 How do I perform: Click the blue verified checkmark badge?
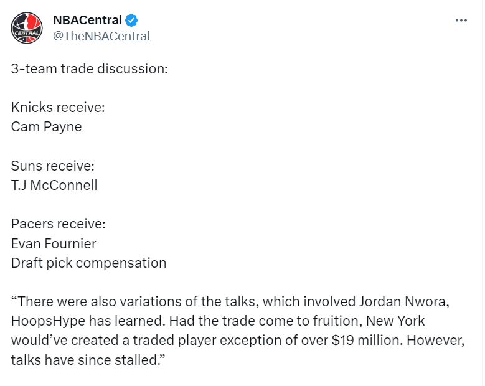tap(131, 21)
